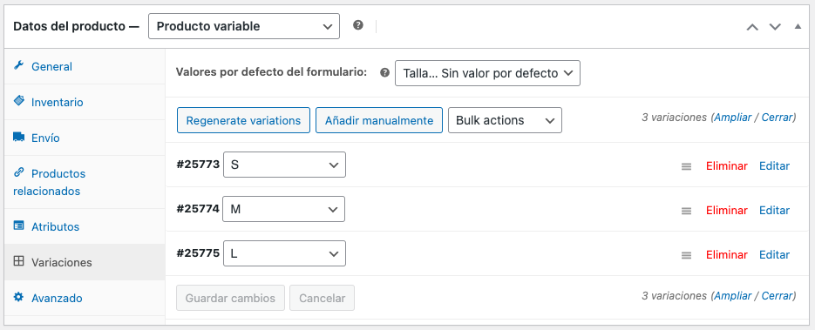
Task: Open Talla default value dropdown
Action: click(x=487, y=73)
